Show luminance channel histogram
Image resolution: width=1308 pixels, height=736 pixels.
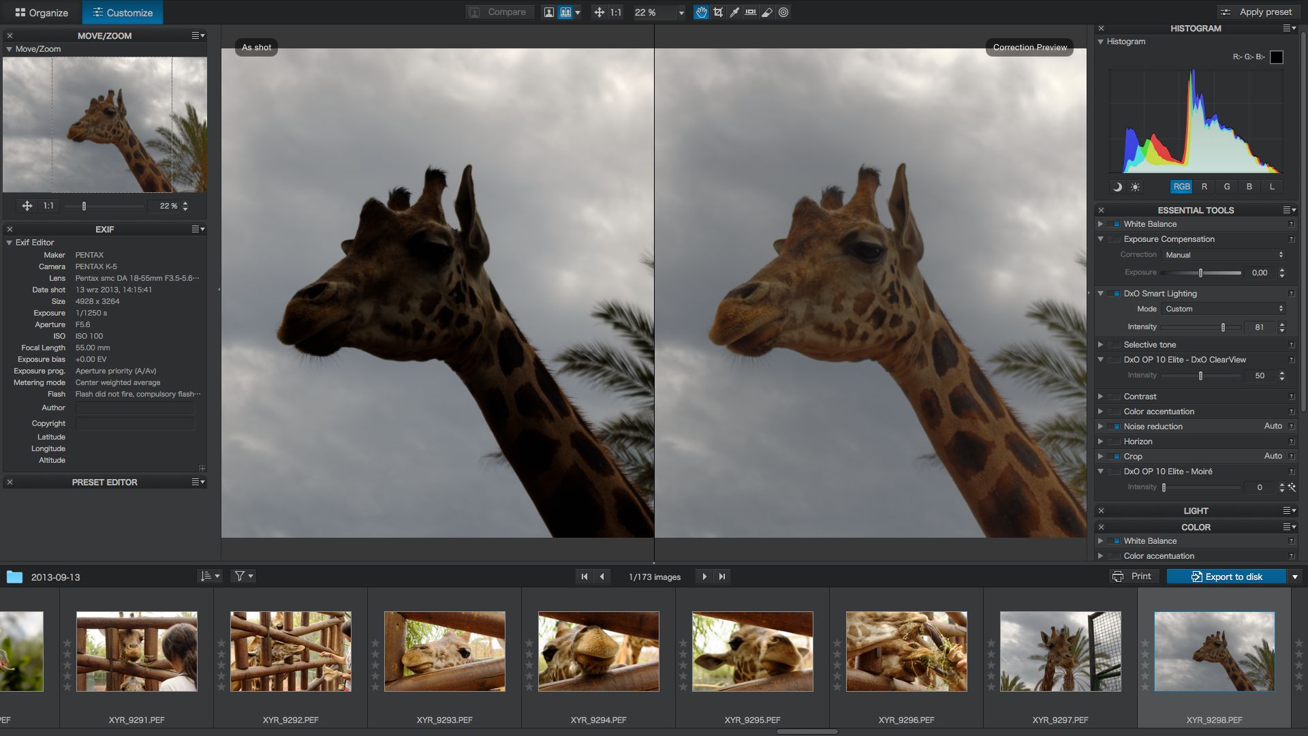[1272, 187]
